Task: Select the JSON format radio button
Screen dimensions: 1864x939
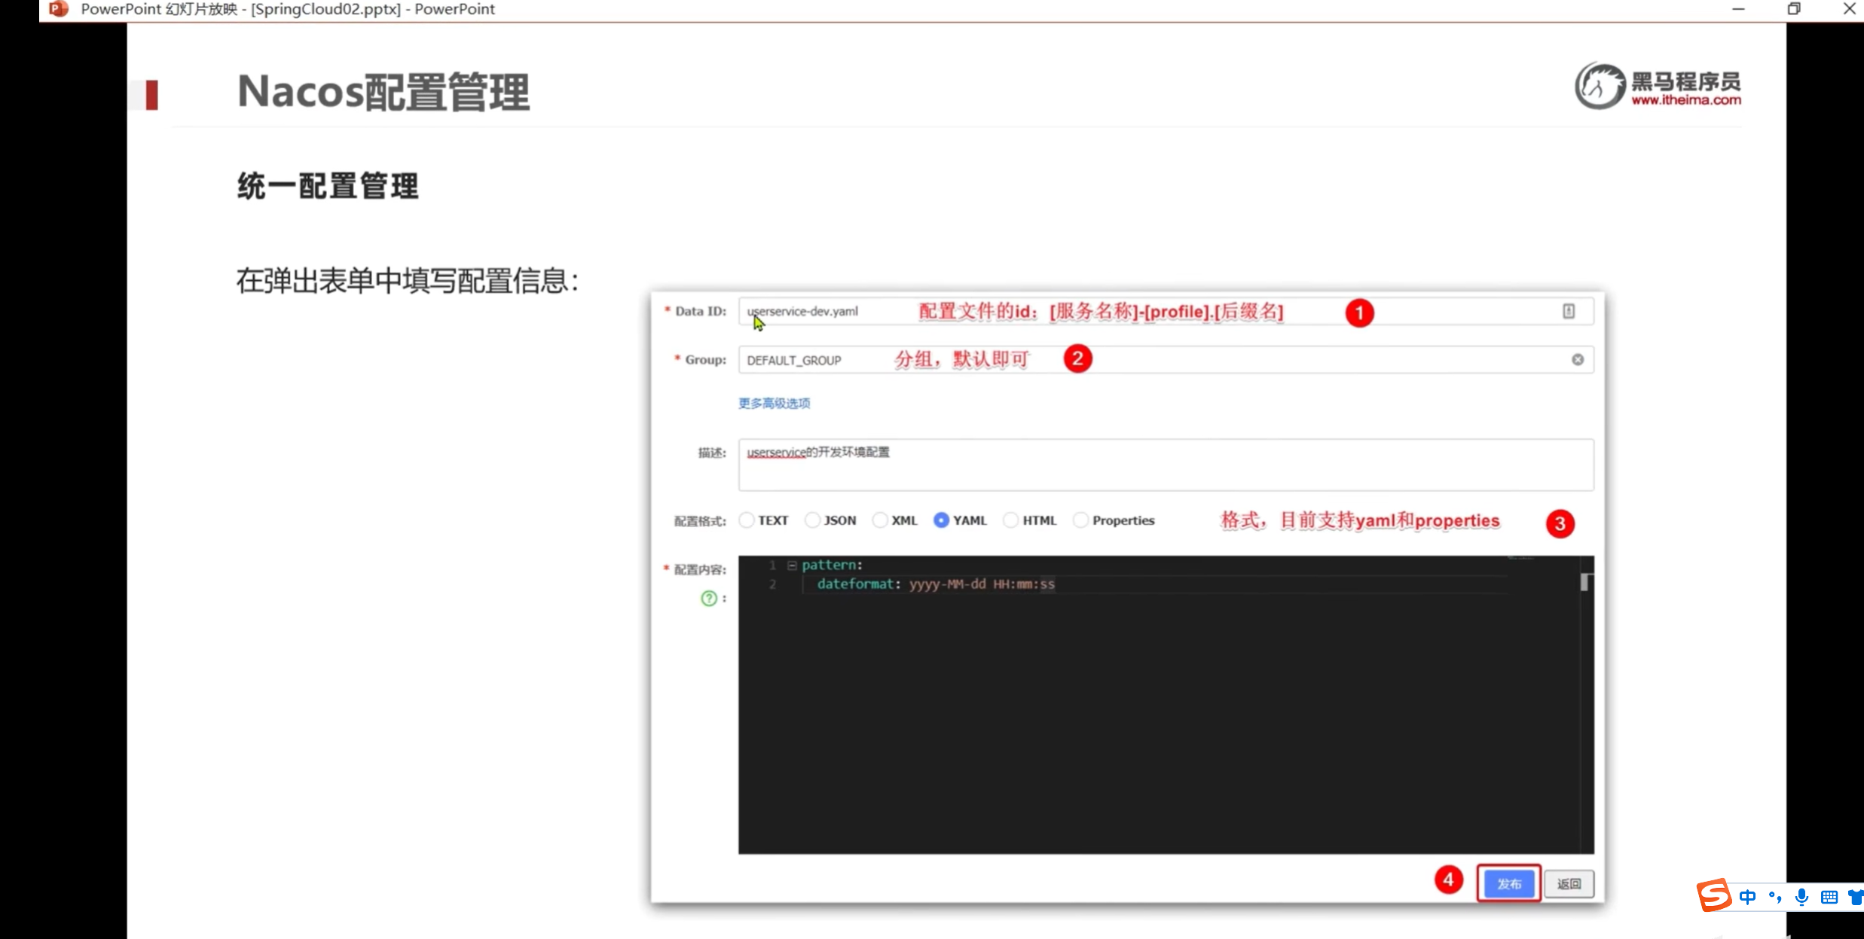Action: (812, 520)
